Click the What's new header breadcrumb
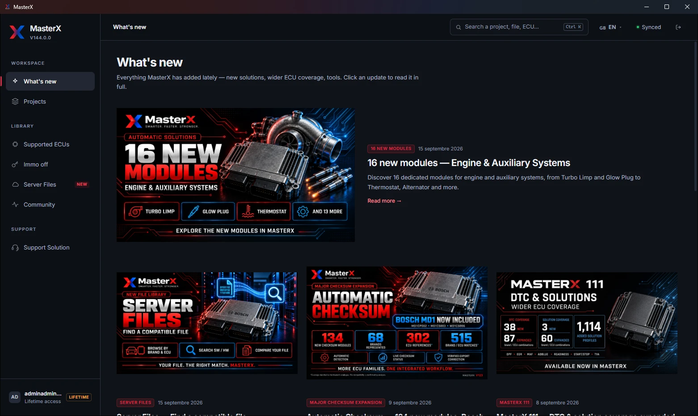Screen dimensions: 698x416 click(130, 27)
